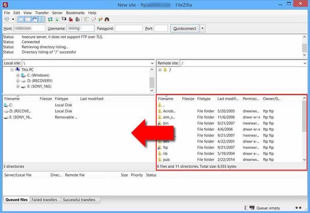
Task: Open the Server menu
Action: [57, 13]
